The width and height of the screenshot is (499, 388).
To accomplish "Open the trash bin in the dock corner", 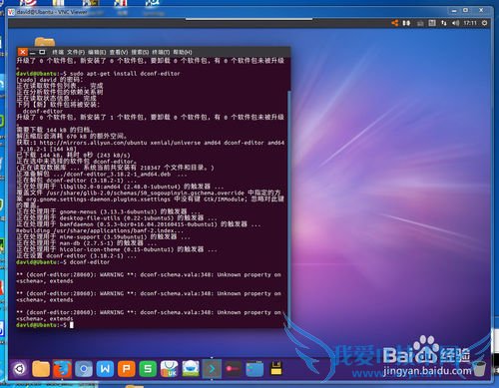I will [x=479, y=368].
